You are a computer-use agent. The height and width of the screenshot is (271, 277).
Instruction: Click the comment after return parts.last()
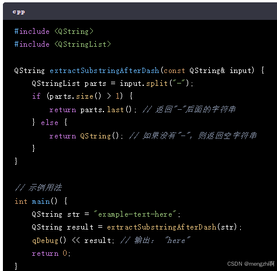[189, 109]
